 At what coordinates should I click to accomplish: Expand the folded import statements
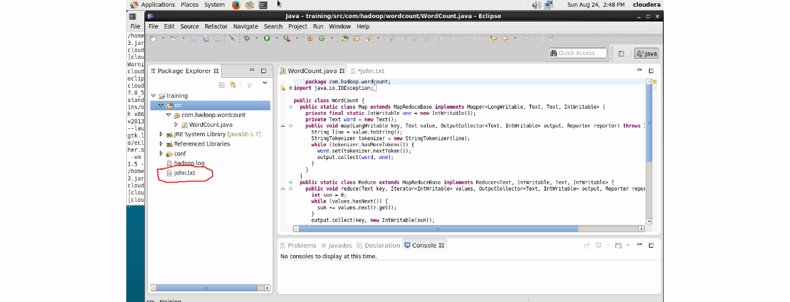[291, 88]
